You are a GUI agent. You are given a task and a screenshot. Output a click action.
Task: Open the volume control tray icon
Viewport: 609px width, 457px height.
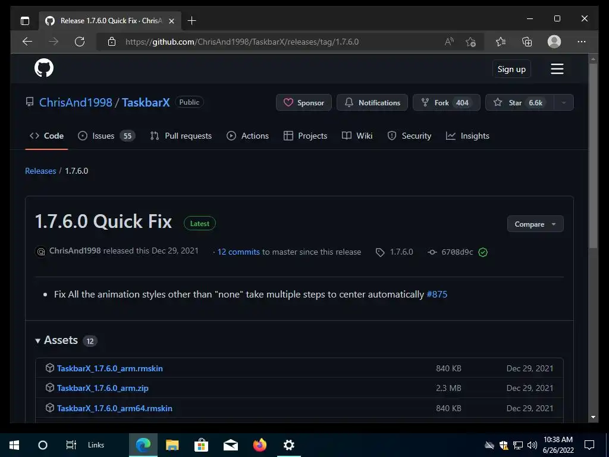click(x=532, y=445)
